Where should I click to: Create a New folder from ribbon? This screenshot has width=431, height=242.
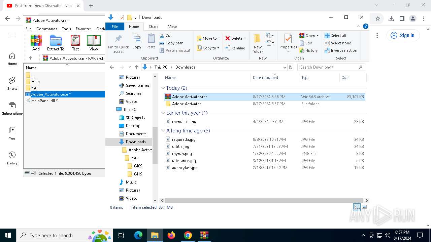point(258,43)
